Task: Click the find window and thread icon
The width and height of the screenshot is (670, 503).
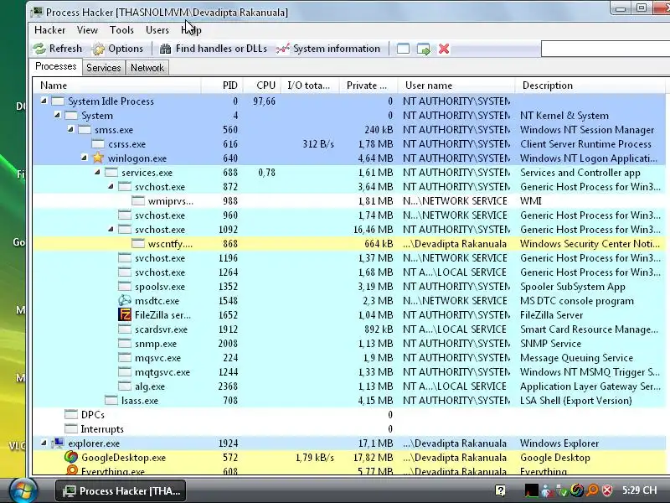Action: [x=424, y=49]
